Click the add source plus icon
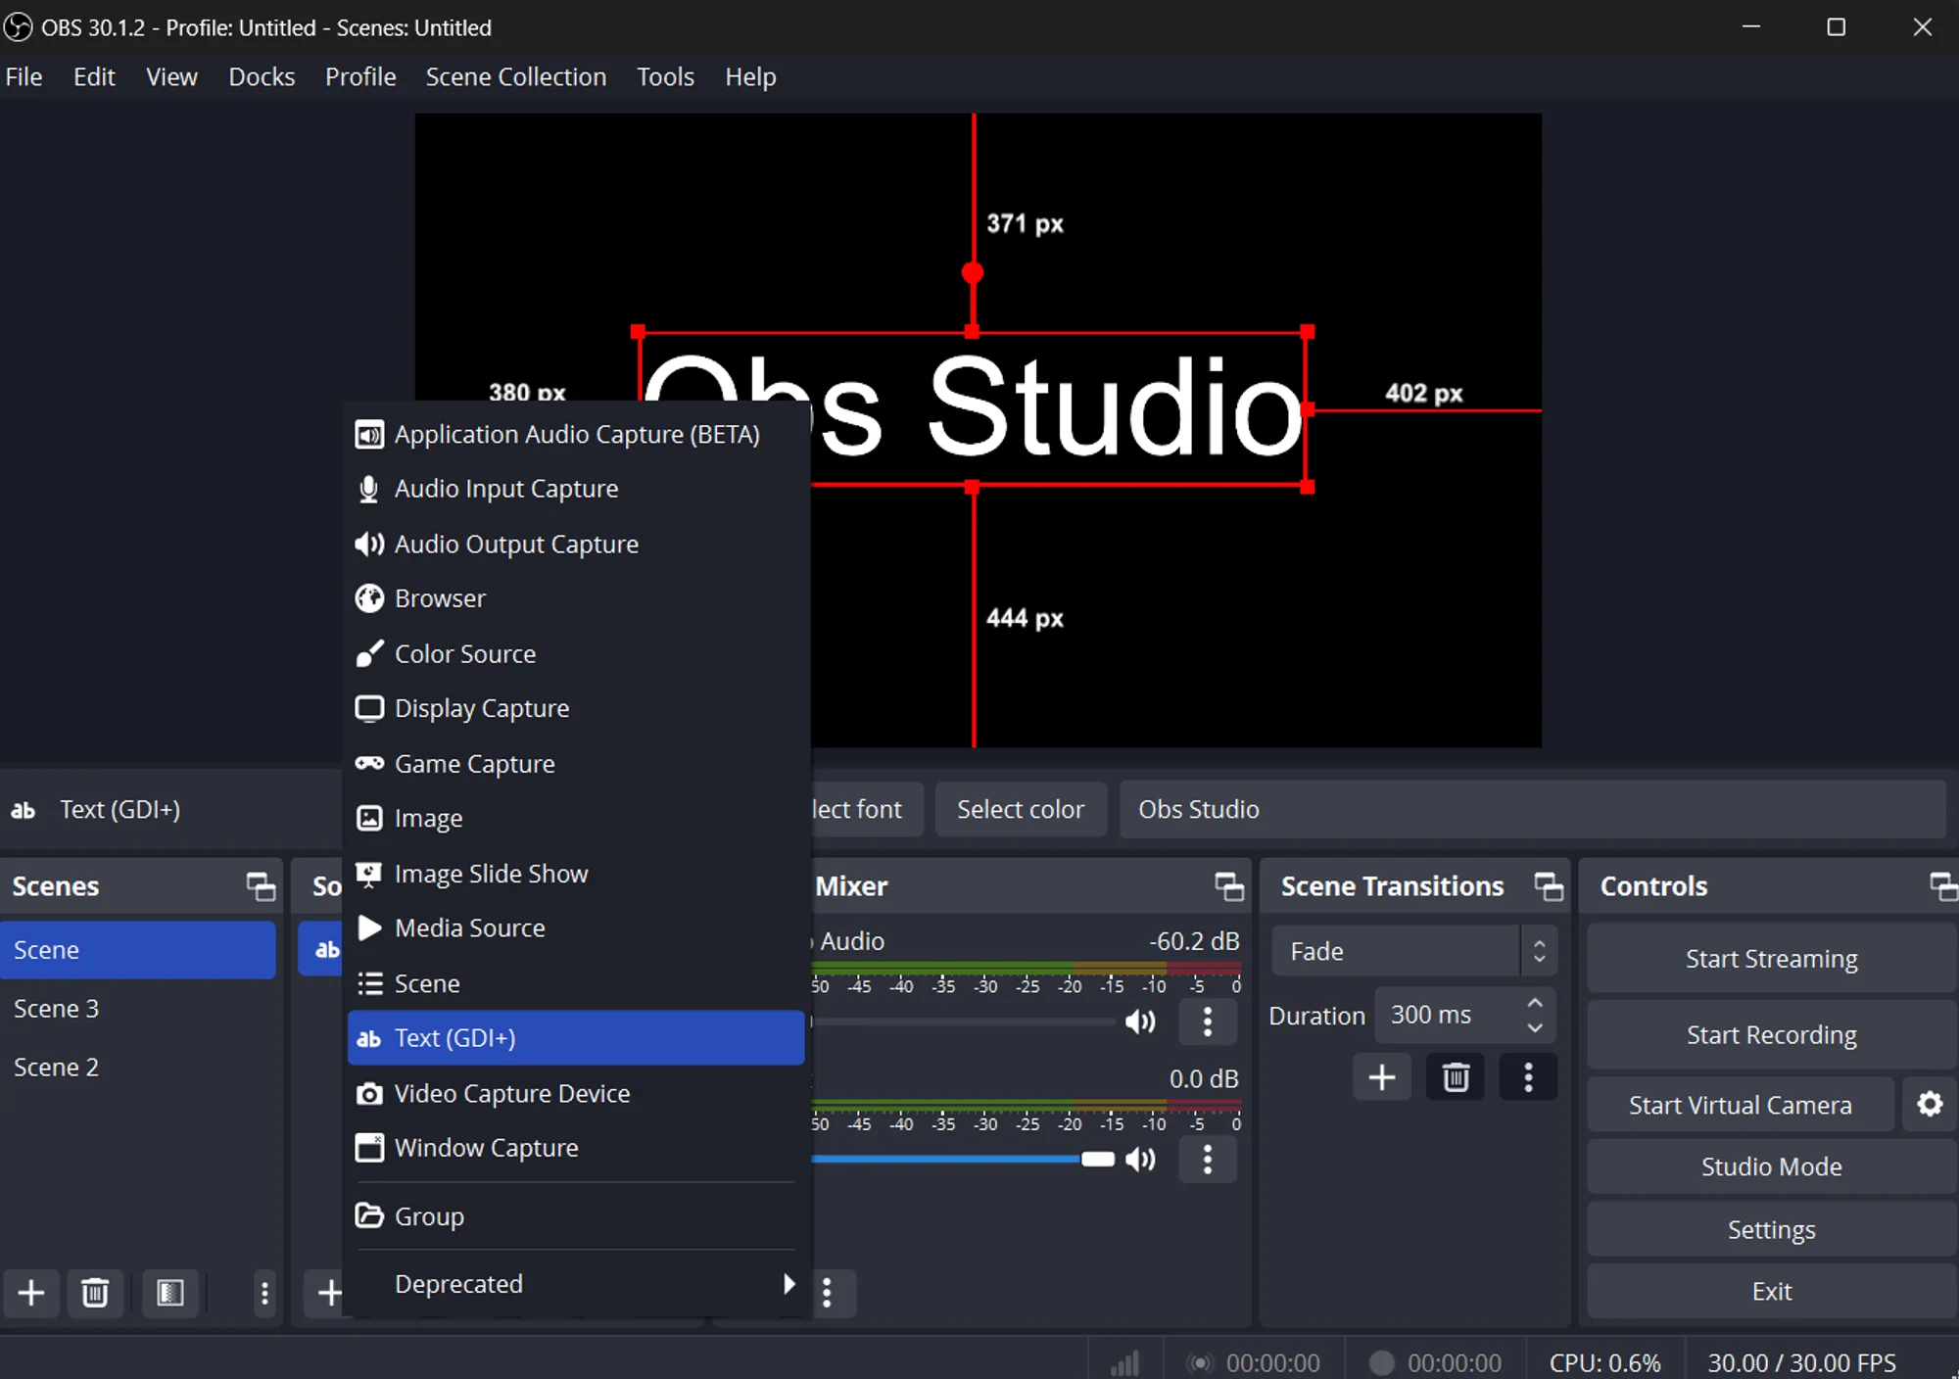Image resolution: width=1959 pixels, height=1379 pixels. tap(329, 1293)
